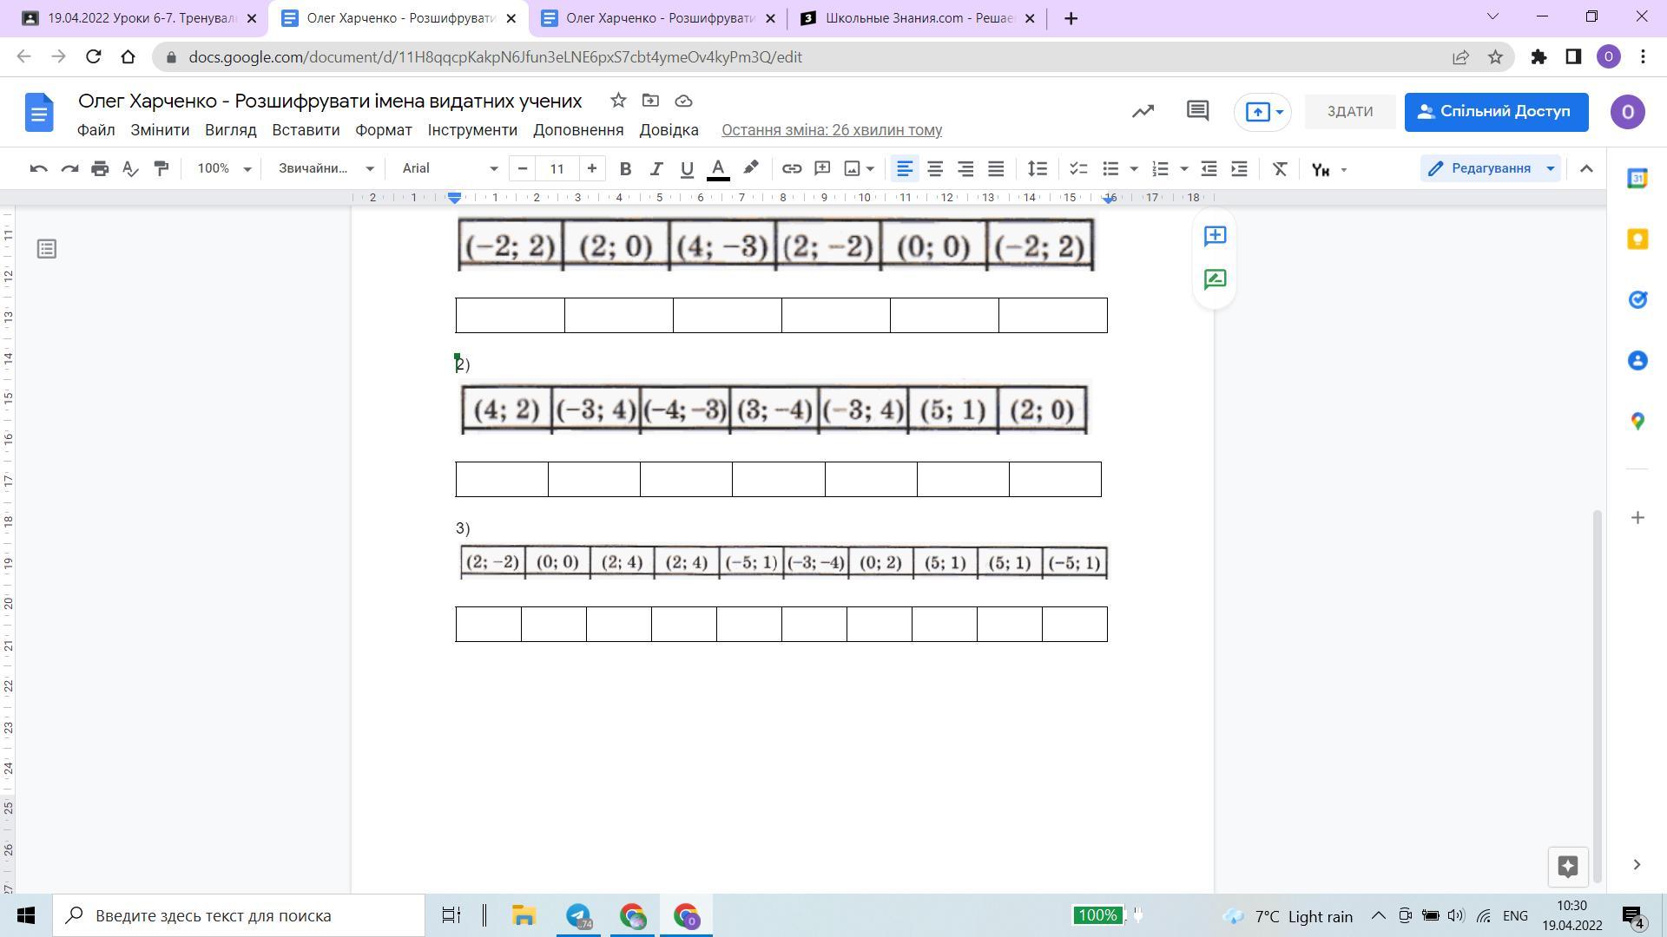Expand the Arial font dropdown
1667x937 pixels.
click(x=450, y=168)
